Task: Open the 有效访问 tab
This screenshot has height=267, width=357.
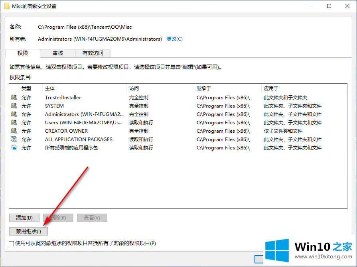Action: point(93,53)
